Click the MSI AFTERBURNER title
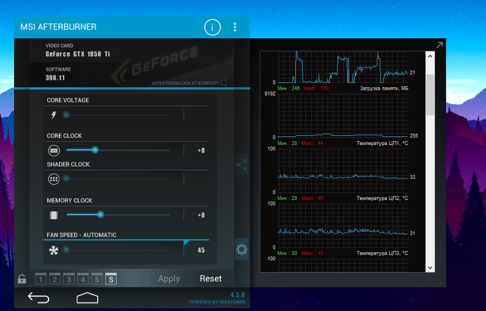Screen dimensions: 486x311 [x=58, y=27]
